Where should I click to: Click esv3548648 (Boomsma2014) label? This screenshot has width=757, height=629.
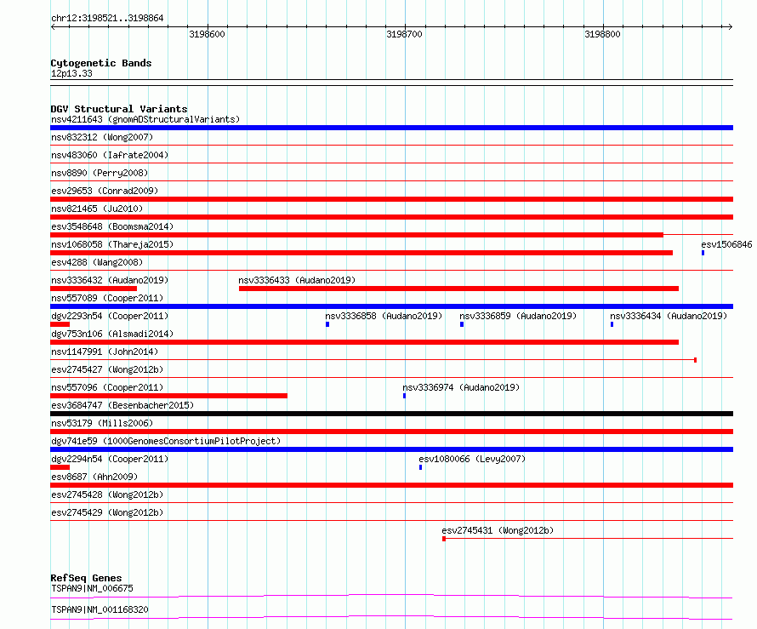click(x=112, y=226)
